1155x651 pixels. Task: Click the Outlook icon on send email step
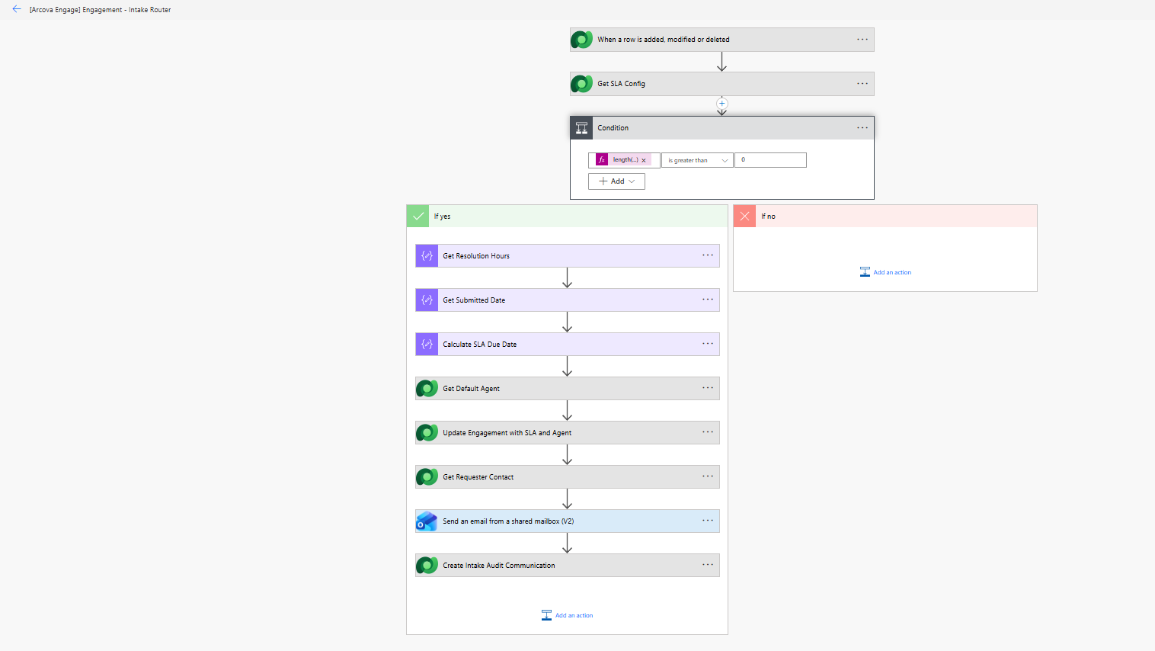[427, 521]
